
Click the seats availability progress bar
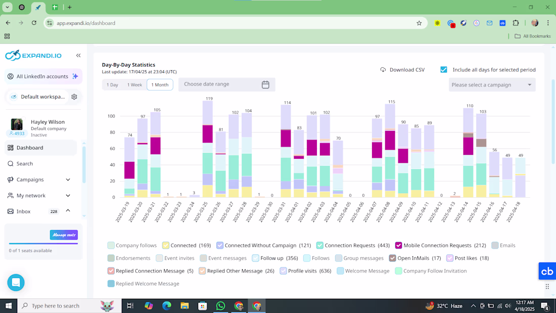pyautogui.click(x=43, y=243)
